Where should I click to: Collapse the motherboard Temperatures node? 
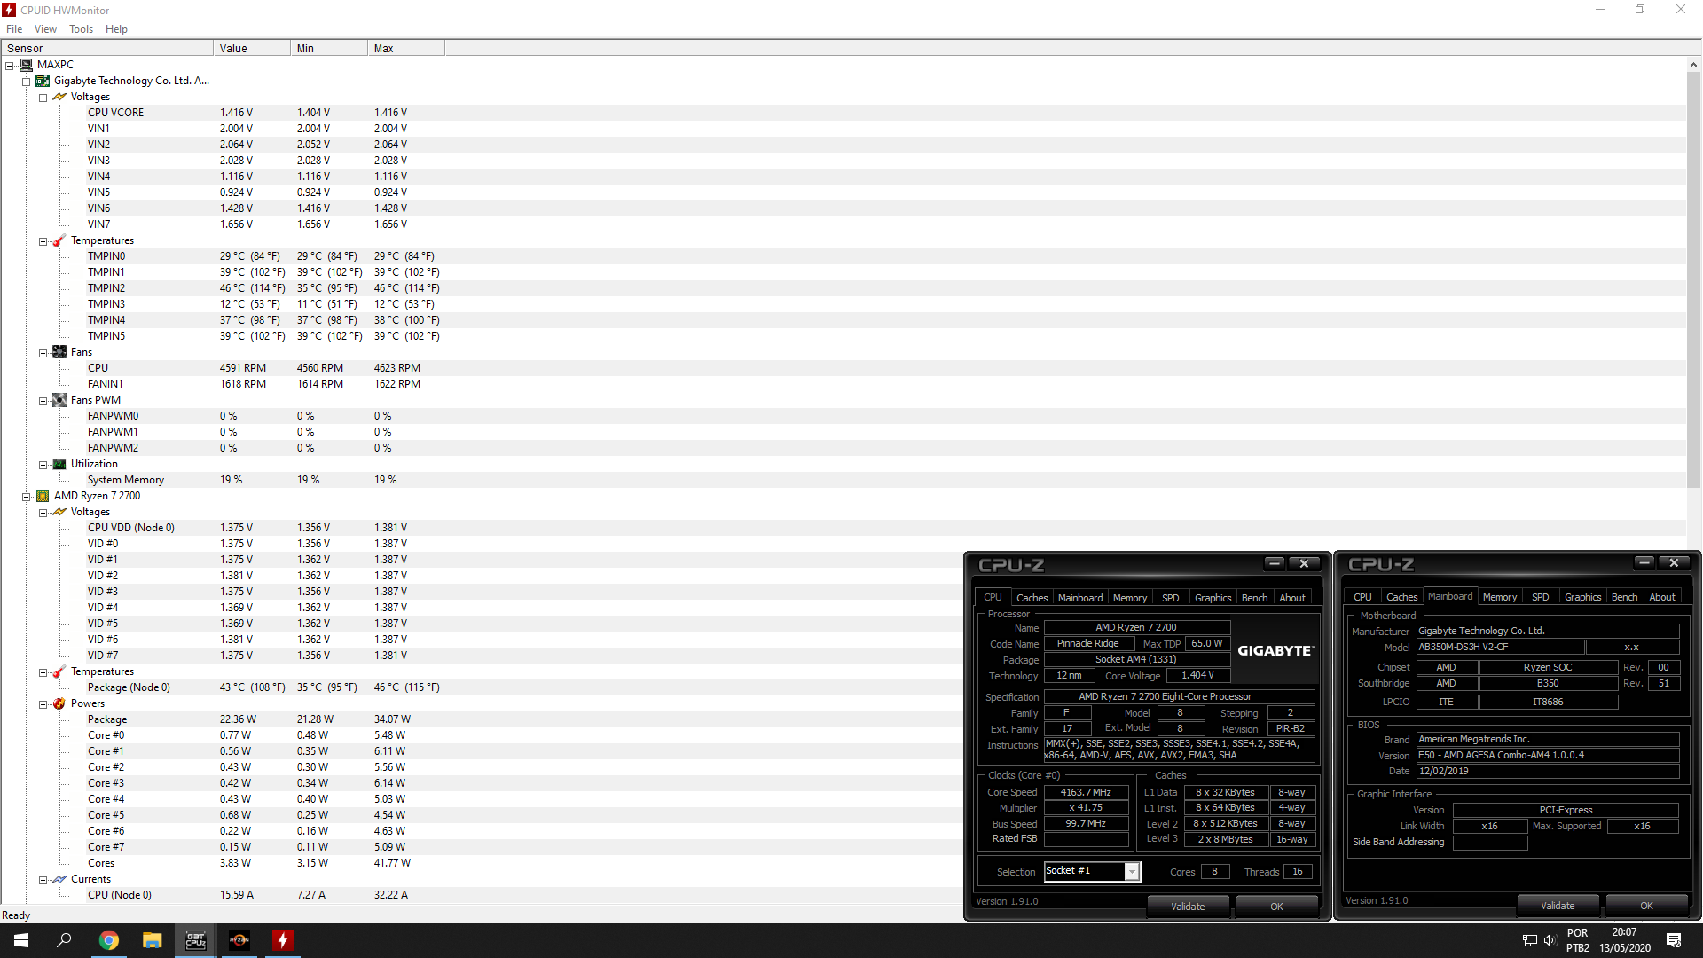(43, 241)
